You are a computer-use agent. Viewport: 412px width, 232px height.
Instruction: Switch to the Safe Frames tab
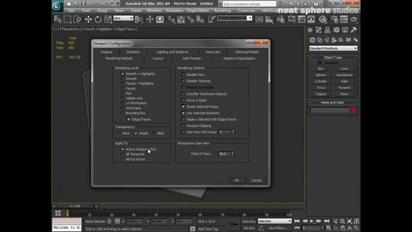pos(192,59)
